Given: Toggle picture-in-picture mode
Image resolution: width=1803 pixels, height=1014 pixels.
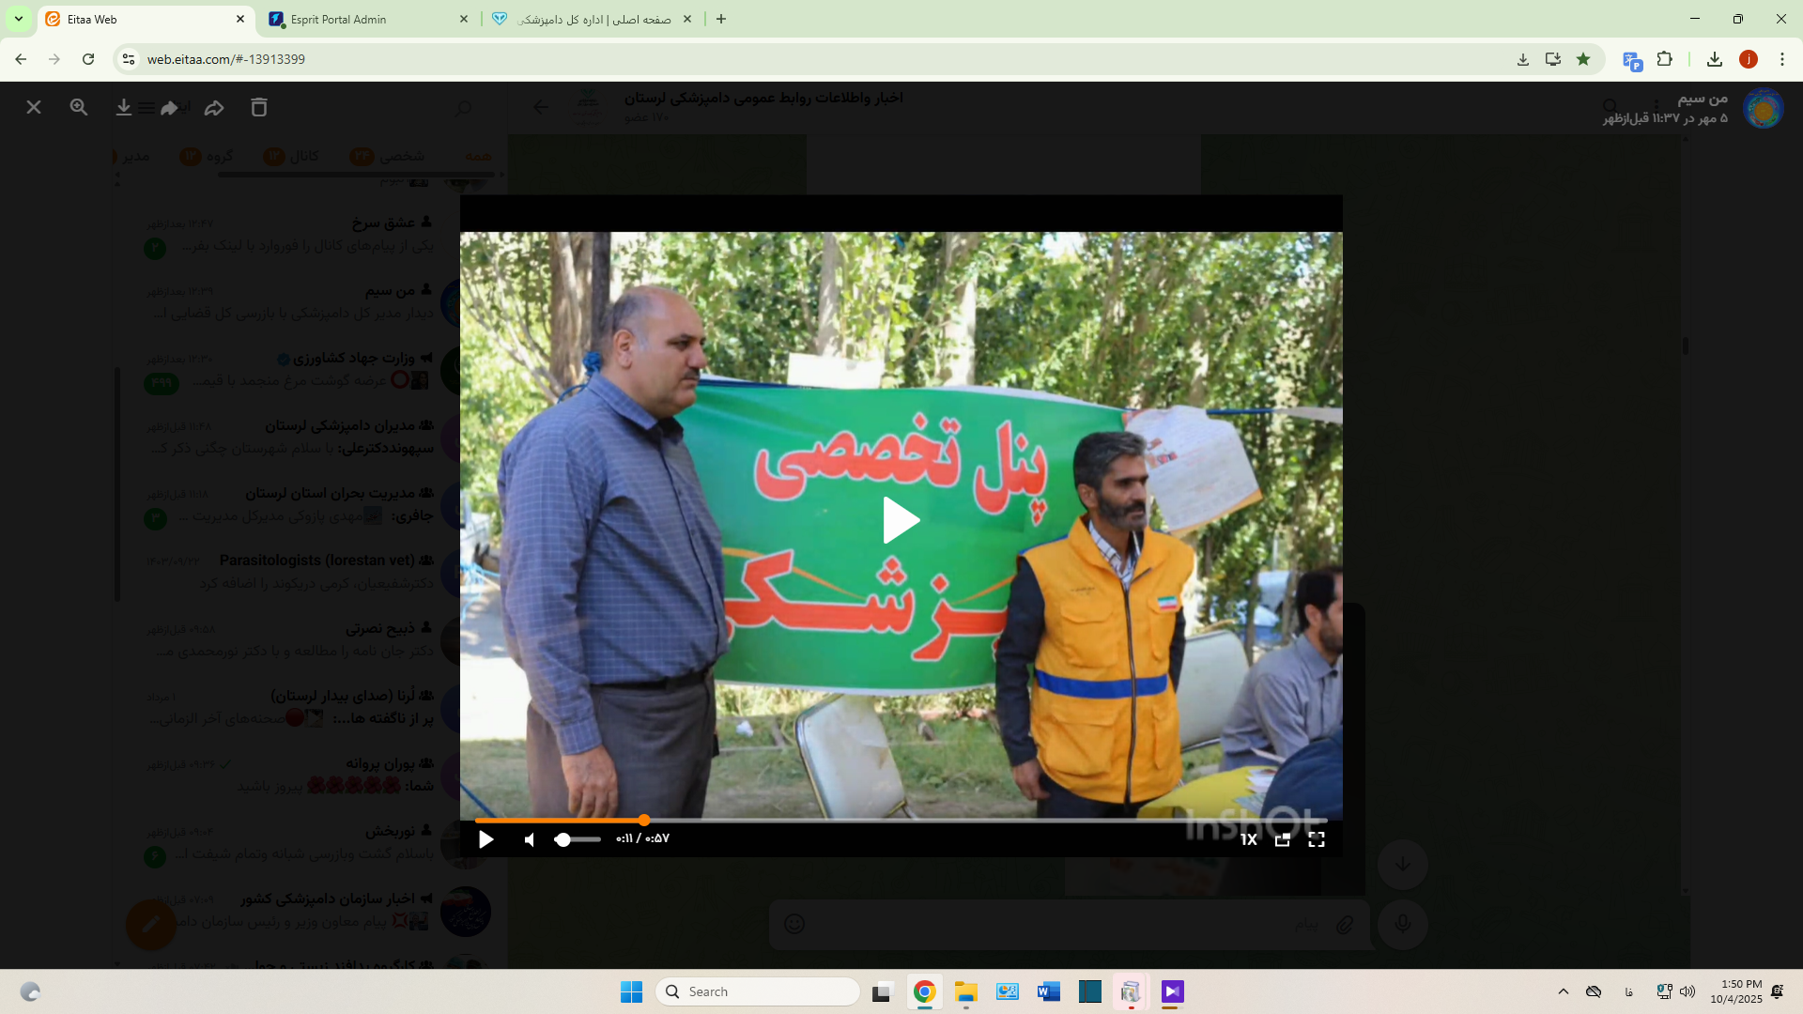Looking at the screenshot, I should pyautogui.click(x=1282, y=839).
